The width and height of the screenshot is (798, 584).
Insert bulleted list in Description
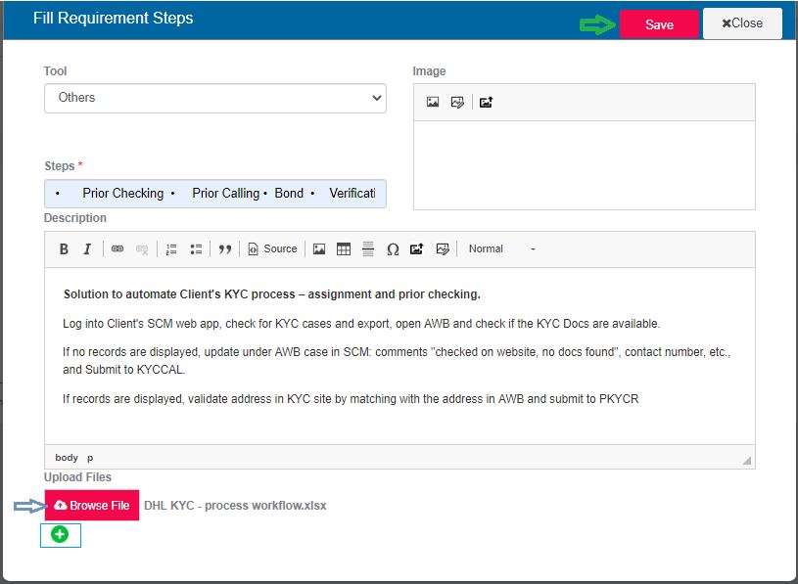[x=196, y=249]
